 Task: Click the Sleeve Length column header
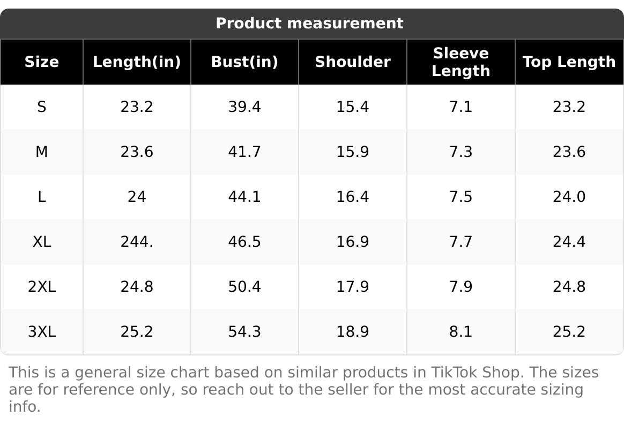[460, 62]
